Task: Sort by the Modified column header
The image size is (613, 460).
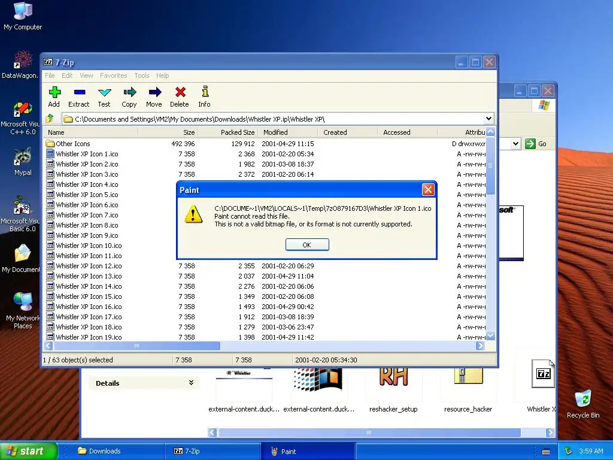Action: click(x=288, y=132)
